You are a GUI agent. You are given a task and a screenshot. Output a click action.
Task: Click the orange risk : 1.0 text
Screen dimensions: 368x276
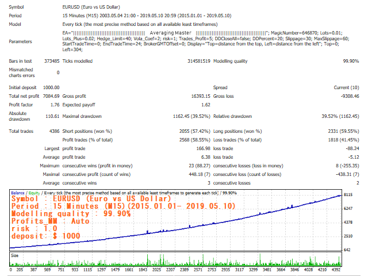(x=34, y=229)
